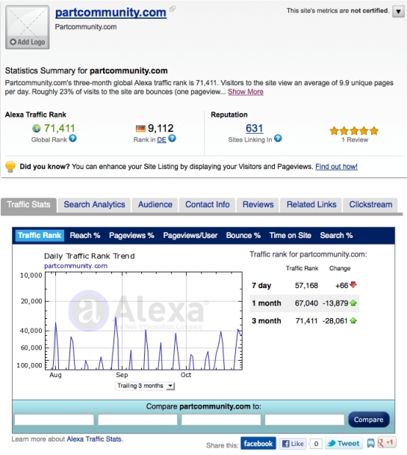The height and width of the screenshot is (455, 407).
Task: Open the Sites Linking In help icon
Action: click(278, 138)
